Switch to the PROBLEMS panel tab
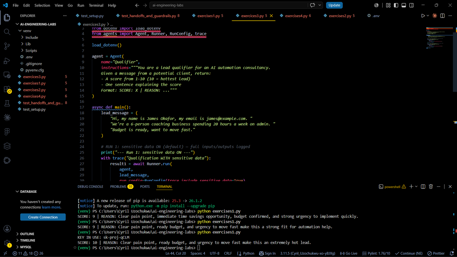457x257 pixels. [121, 187]
